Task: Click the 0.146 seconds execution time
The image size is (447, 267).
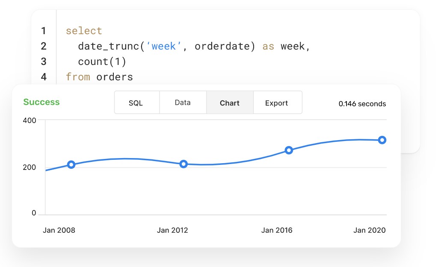Action: 362,104
